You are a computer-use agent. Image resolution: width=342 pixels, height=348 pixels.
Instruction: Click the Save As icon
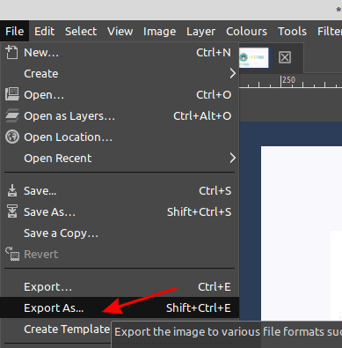pyautogui.click(x=12, y=211)
